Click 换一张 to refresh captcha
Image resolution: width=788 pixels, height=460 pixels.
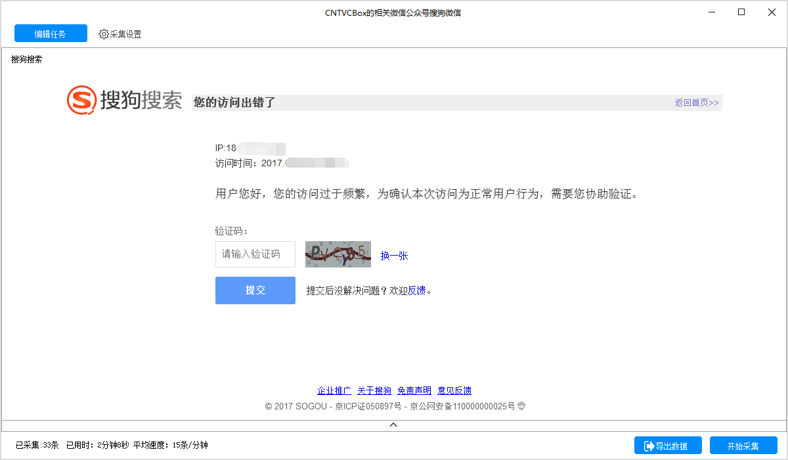[x=394, y=256]
